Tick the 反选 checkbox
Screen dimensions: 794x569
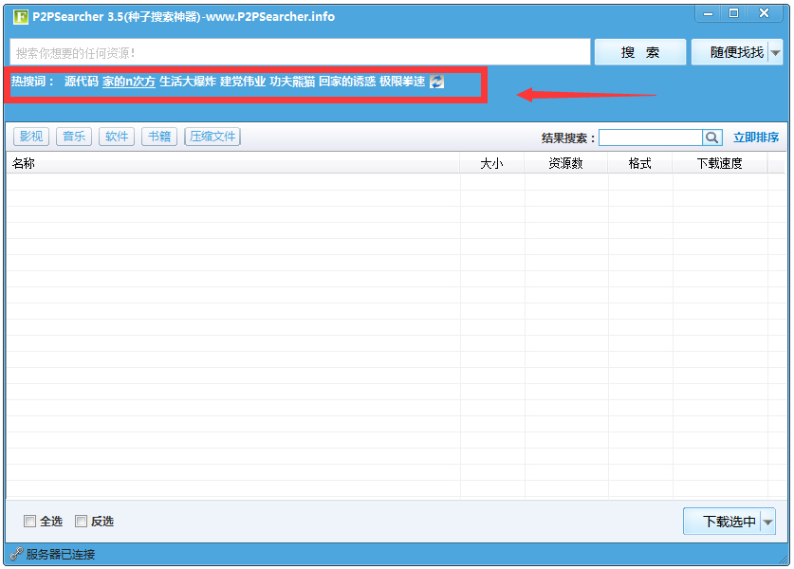coord(81,521)
